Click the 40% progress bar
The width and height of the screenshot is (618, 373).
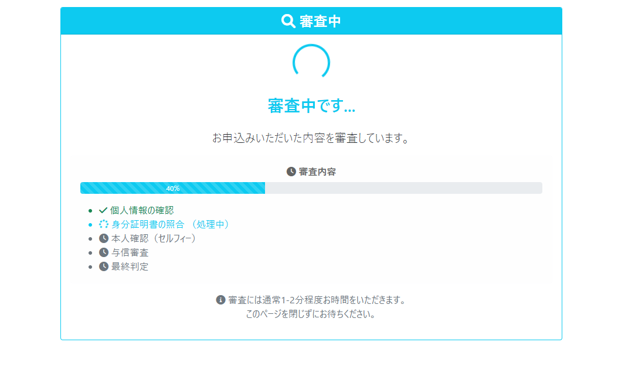(172, 188)
